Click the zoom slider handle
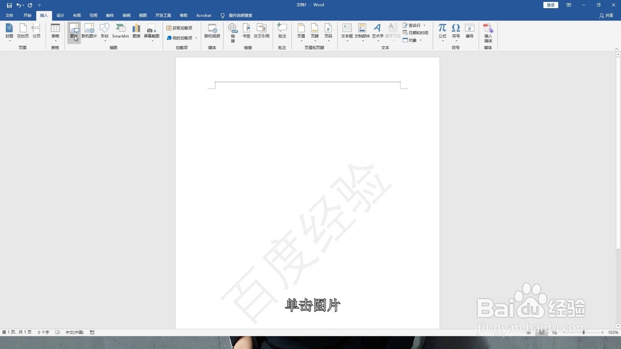621x349 pixels. 583,332
